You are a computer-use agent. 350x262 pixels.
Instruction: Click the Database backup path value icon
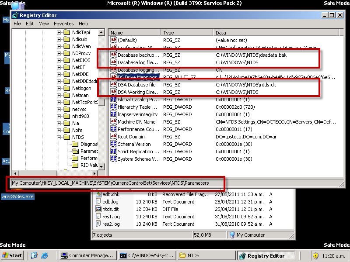pyautogui.click(x=113, y=55)
